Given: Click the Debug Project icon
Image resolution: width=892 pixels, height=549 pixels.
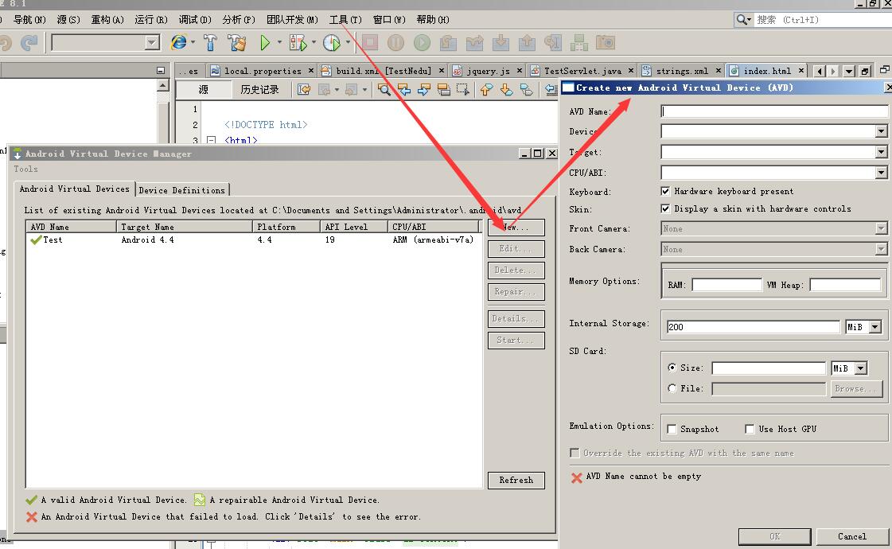Looking at the screenshot, I should pos(298,43).
